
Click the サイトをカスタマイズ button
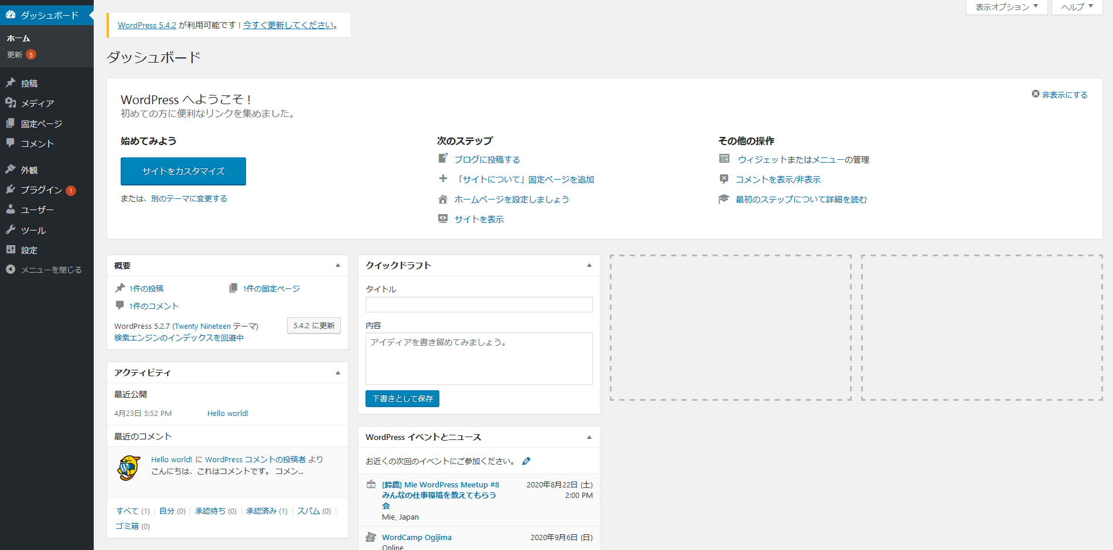point(183,171)
